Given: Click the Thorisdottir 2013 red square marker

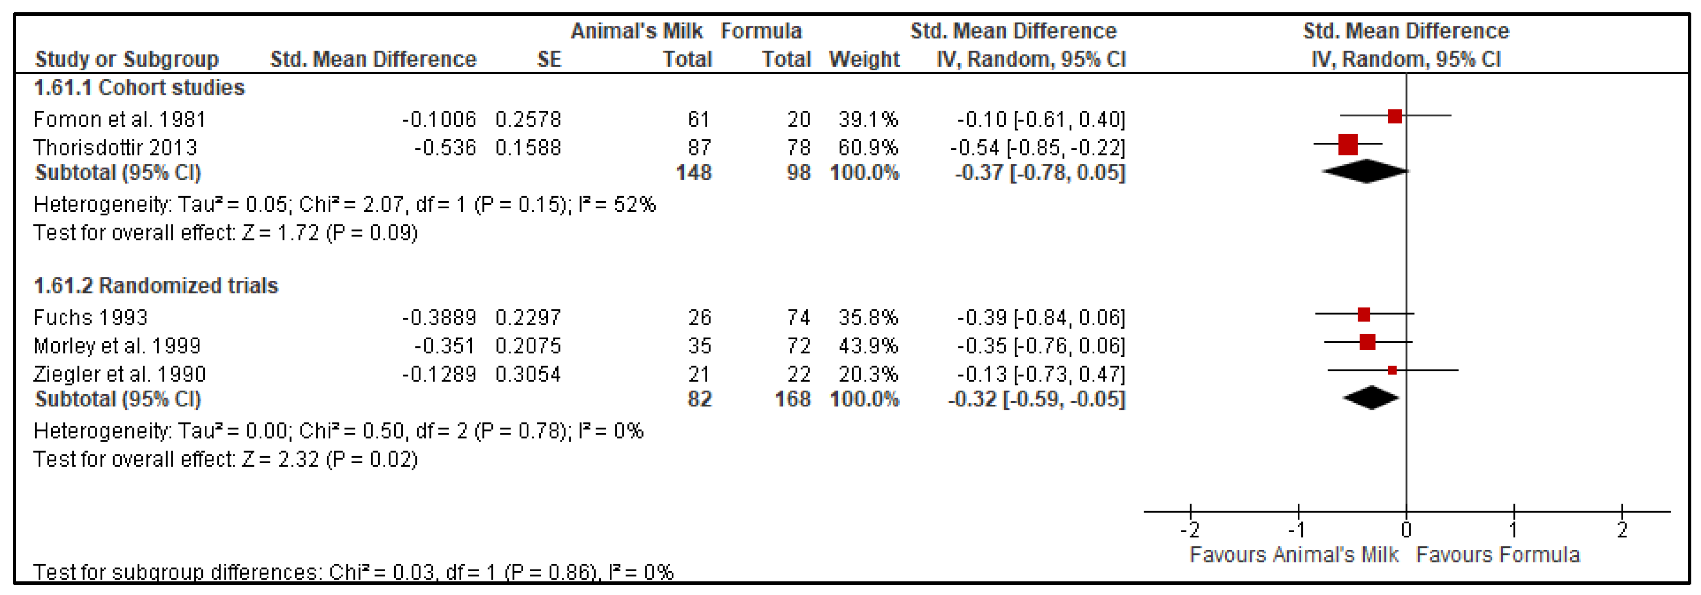Looking at the screenshot, I should tap(1347, 144).
